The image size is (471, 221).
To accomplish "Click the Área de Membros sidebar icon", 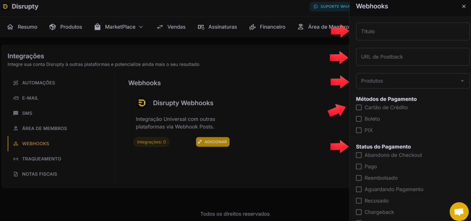I will 16,128.
